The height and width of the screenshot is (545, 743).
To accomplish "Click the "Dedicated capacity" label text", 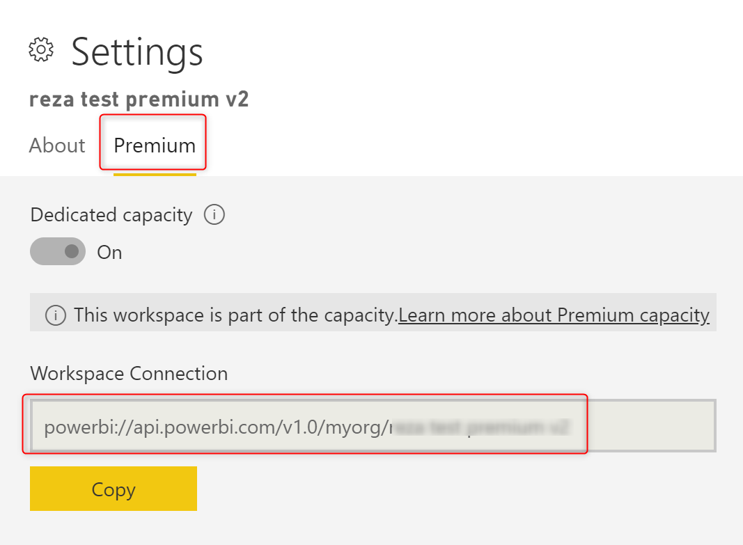I will [111, 215].
